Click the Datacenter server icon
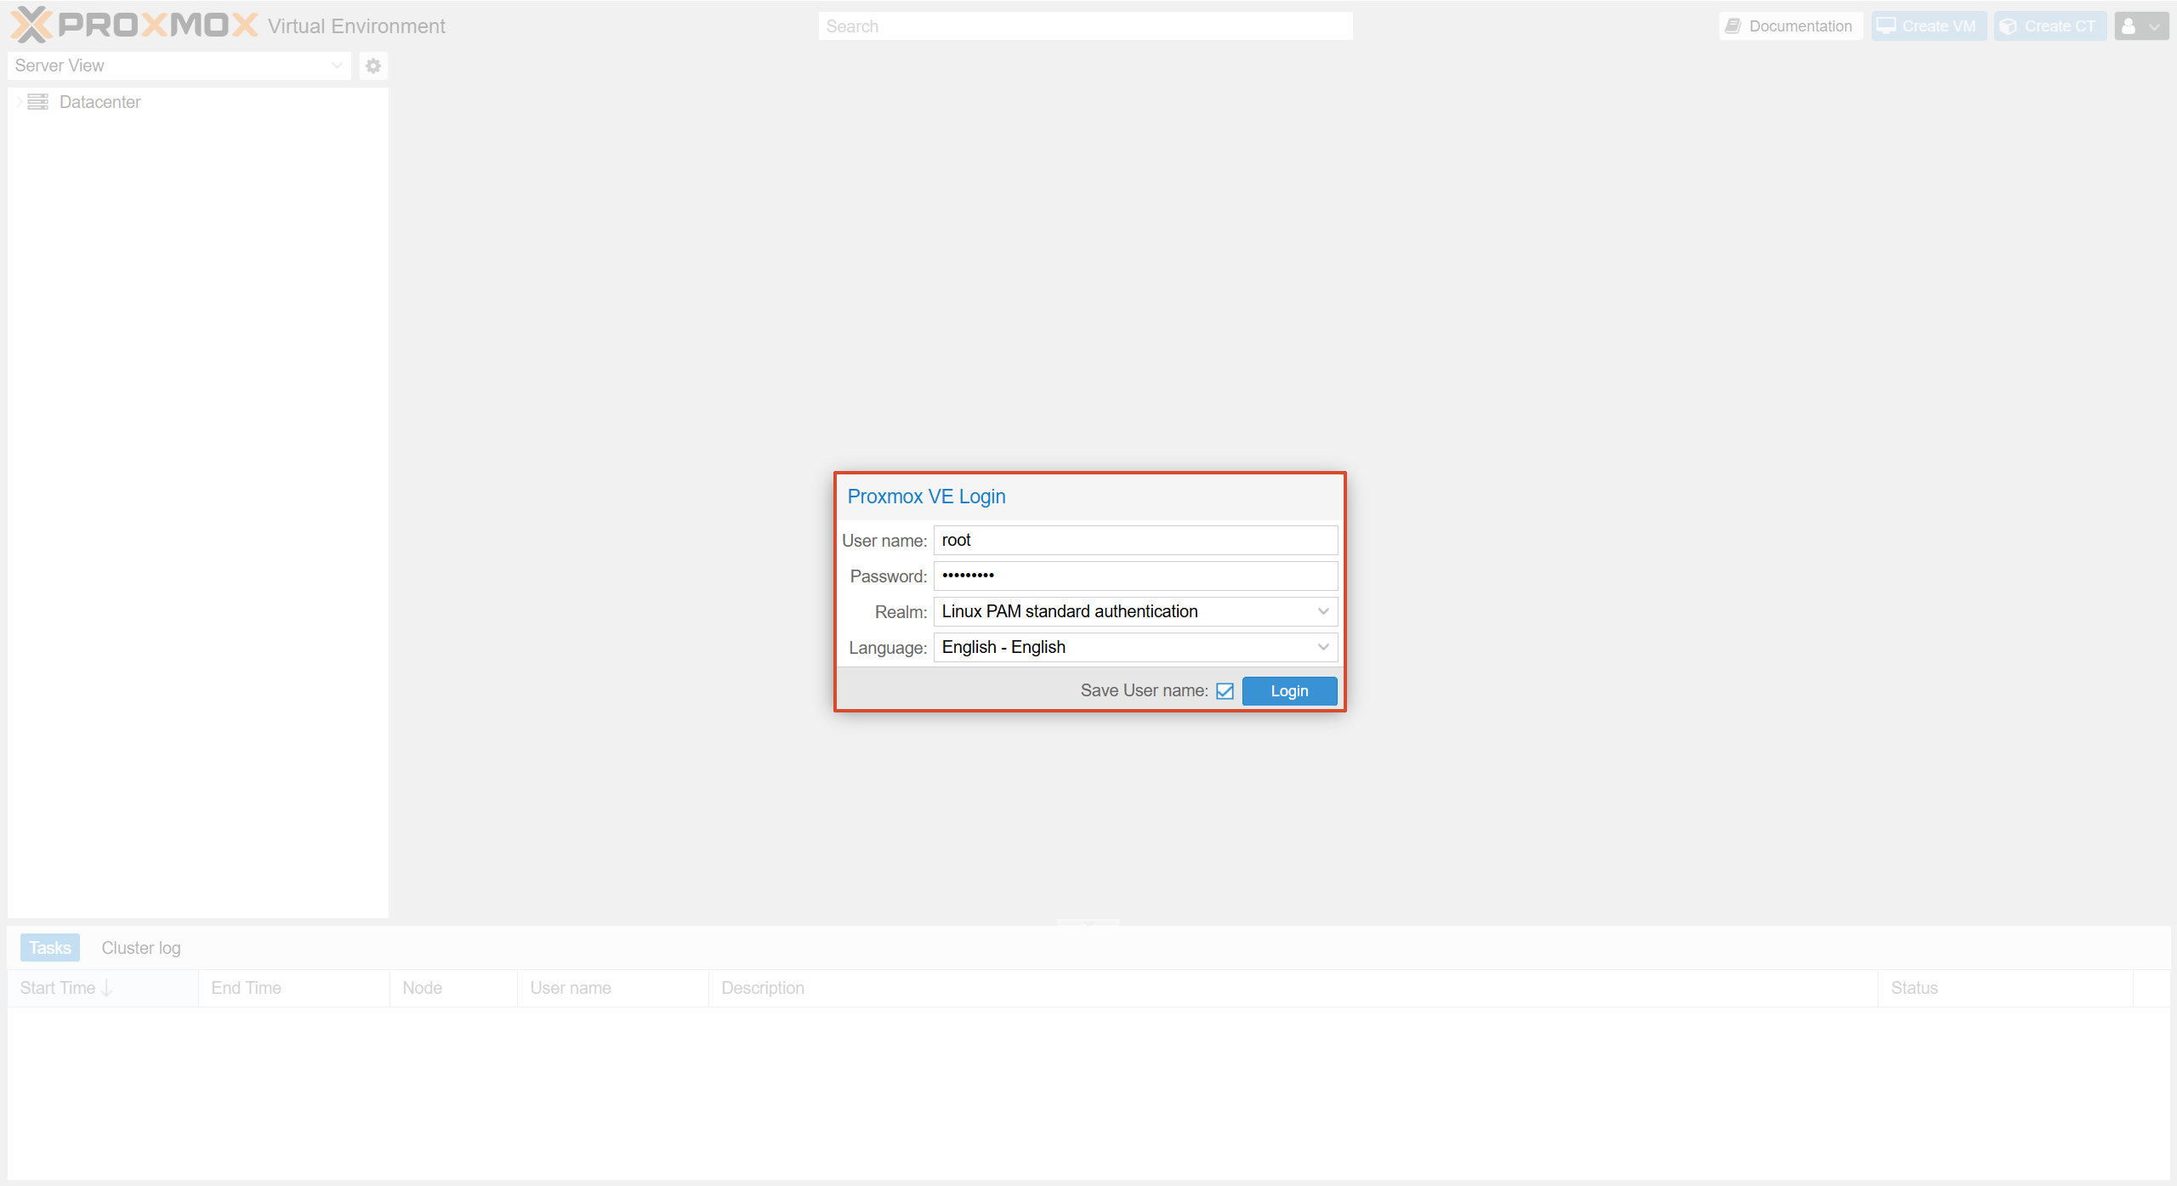This screenshot has height=1186, width=2177. point(37,102)
